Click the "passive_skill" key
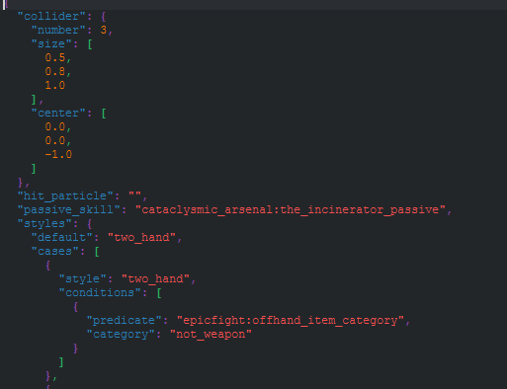Screen dimensions: 507x389 click(x=68, y=209)
